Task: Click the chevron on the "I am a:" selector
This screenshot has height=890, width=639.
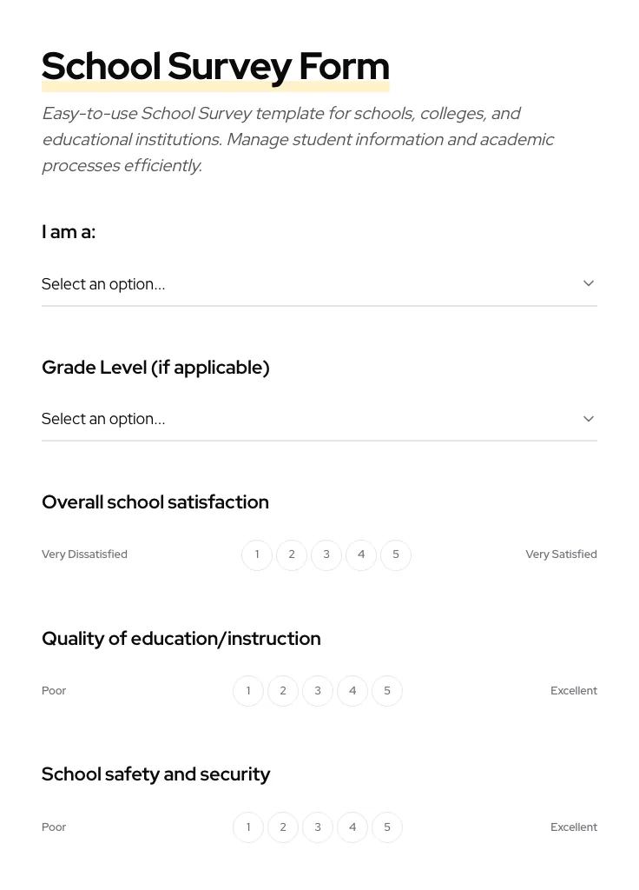Action: (x=589, y=283)
